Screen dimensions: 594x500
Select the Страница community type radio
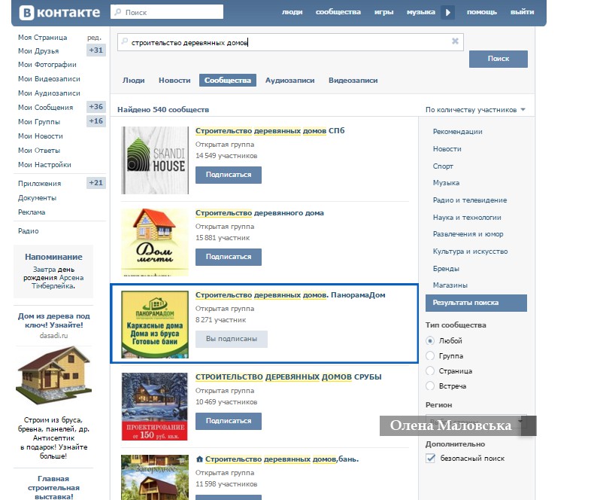coord(430,370)
